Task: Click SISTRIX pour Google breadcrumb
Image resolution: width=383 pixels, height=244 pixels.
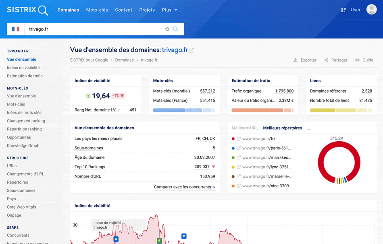Action: [89, 60]
